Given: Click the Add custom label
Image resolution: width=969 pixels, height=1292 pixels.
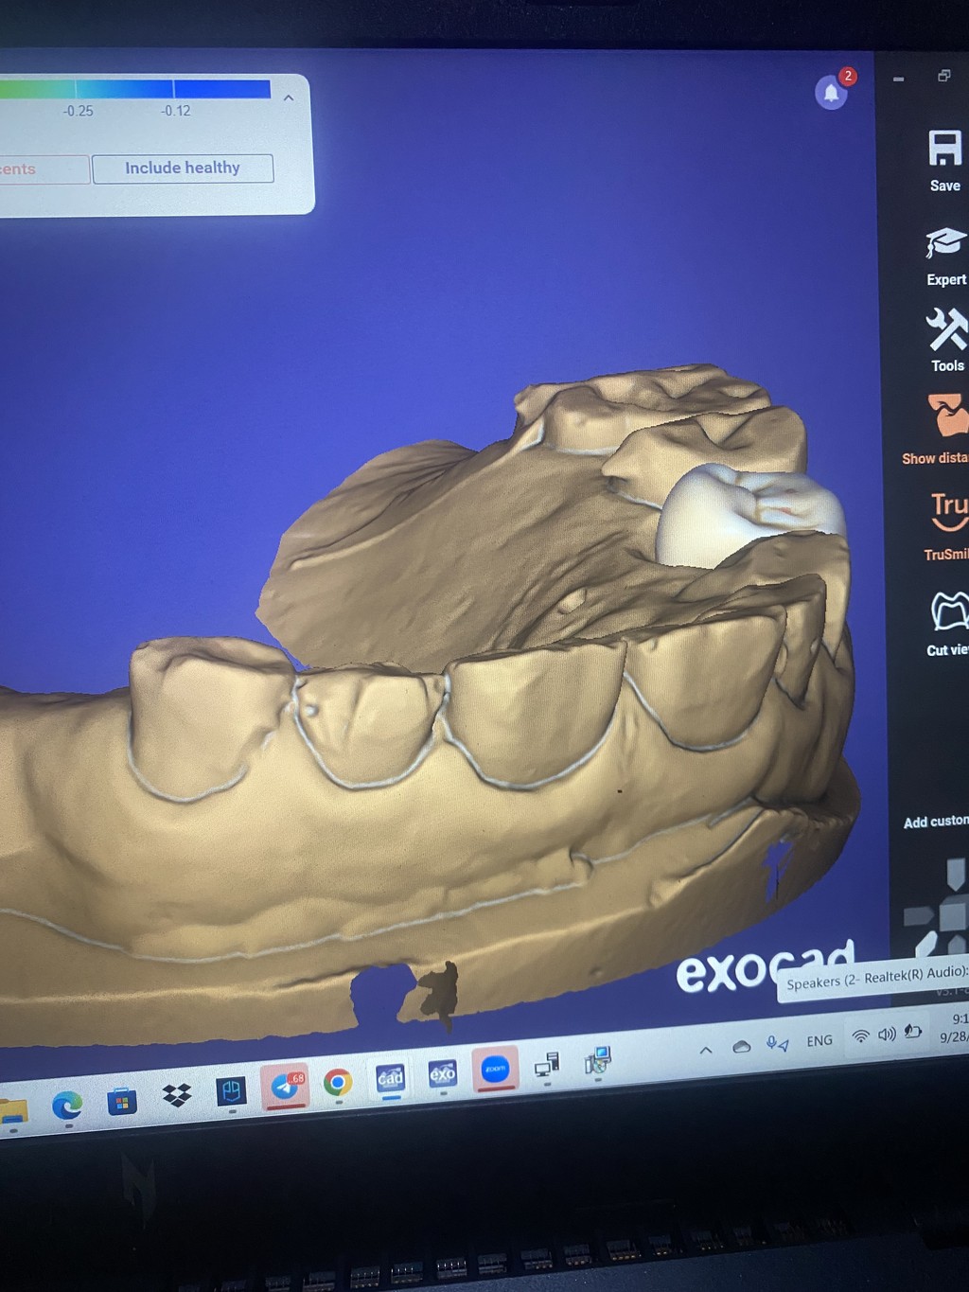Looking at the screenshot, I should 936,822.
